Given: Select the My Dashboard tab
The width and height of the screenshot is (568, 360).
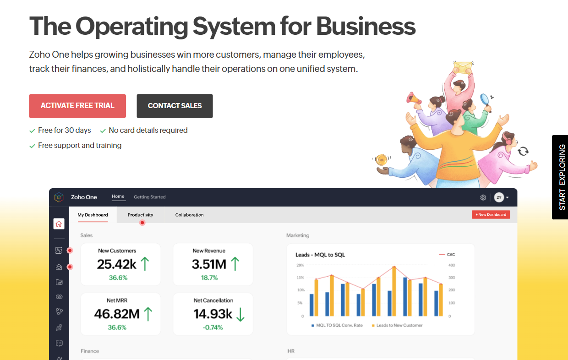Looking at the screenshot, I should coord(93,215).
